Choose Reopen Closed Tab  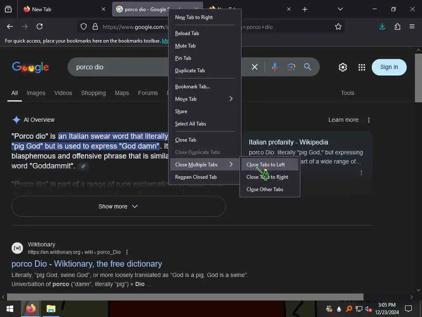pos(204,177)
